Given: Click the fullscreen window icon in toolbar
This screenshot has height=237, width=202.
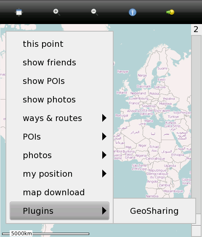Looking at the screenshot, I should [x=19, y=12].
